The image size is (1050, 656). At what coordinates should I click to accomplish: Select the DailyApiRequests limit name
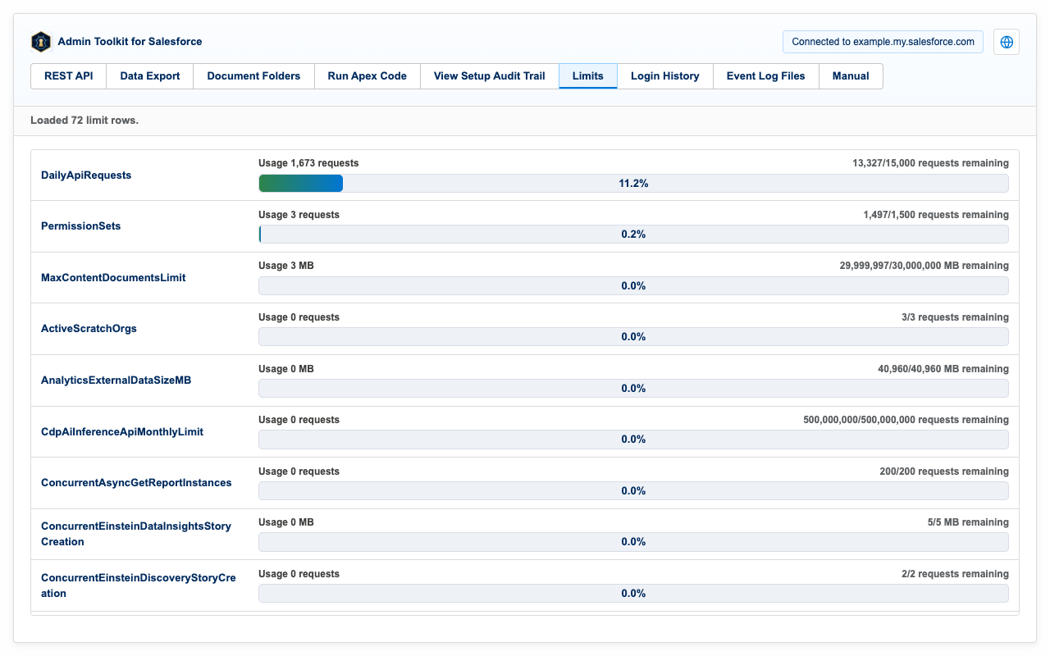(86, 175)
